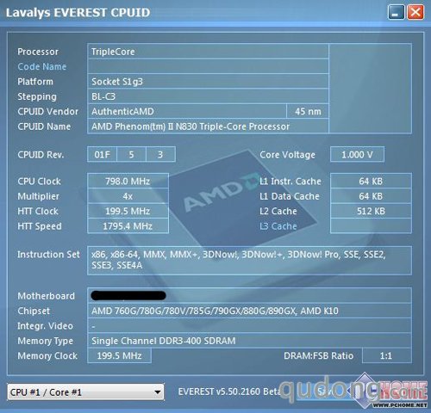
Task: Close the EVEREST CPUID window
Action: coord(415,12)
